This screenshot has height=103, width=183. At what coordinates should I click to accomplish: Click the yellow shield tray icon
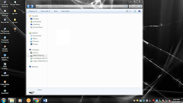[x=138, y=100]
